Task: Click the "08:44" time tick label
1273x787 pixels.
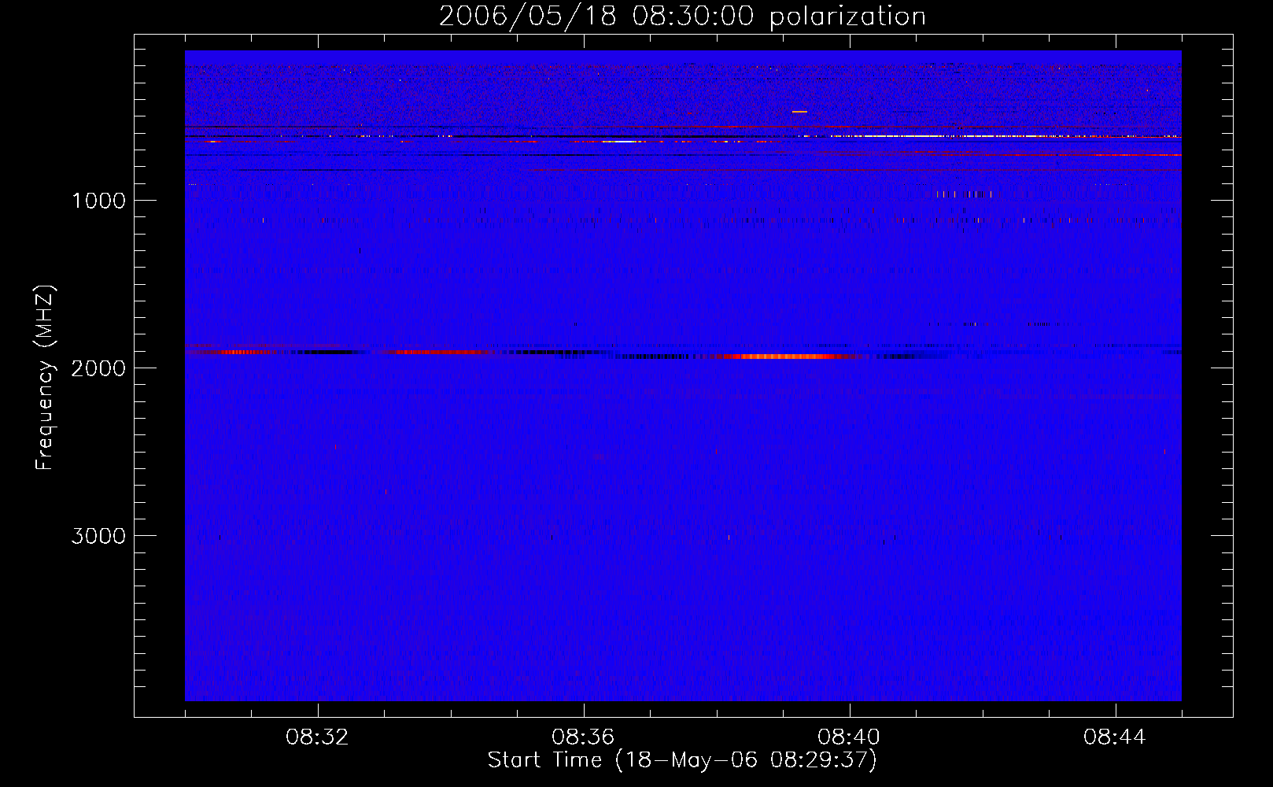Action: click(x=1115, y=737)
